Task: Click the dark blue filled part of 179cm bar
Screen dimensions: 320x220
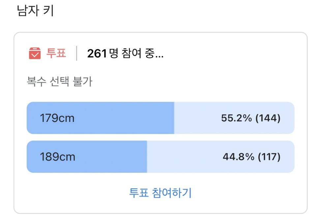Action: tap(101, 118)
